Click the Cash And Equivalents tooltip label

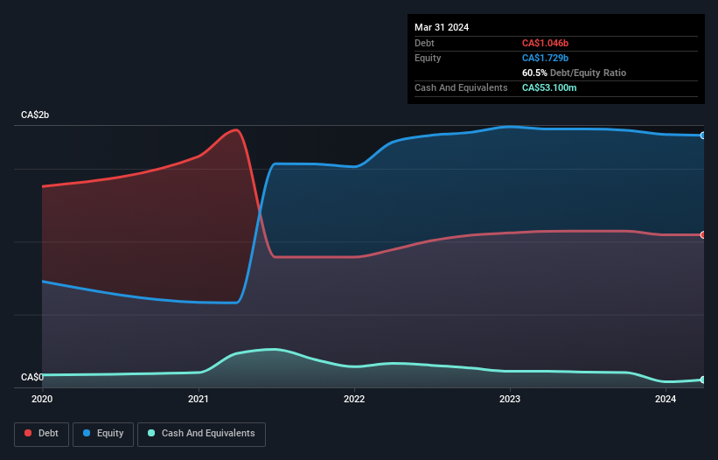coord(461,87)
